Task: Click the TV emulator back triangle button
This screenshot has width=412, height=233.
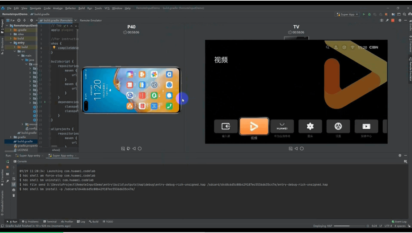Action: 296,149
